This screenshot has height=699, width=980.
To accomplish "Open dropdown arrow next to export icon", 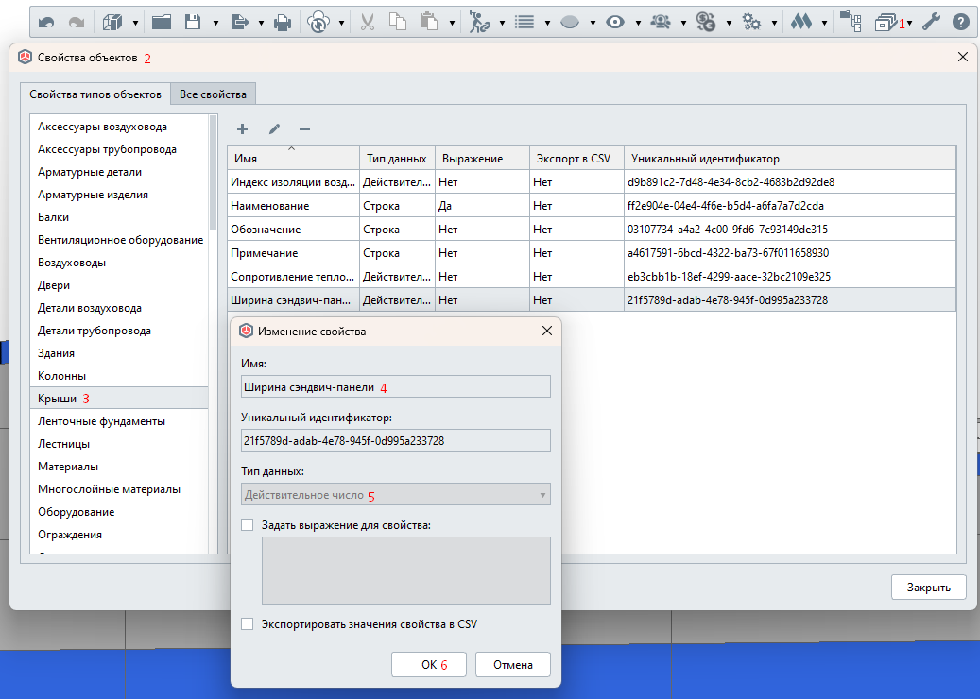I will (261, 23).
